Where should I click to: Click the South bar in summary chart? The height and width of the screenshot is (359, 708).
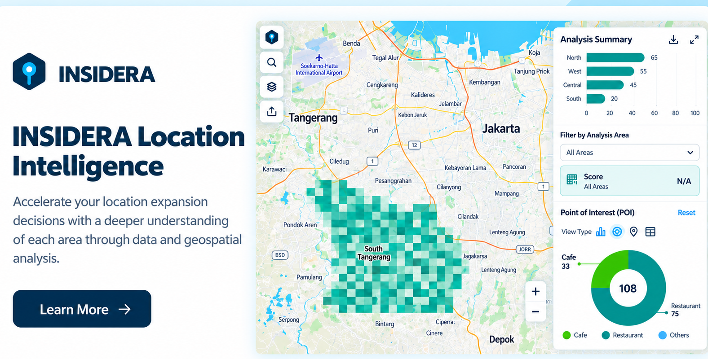pos(596,99)
